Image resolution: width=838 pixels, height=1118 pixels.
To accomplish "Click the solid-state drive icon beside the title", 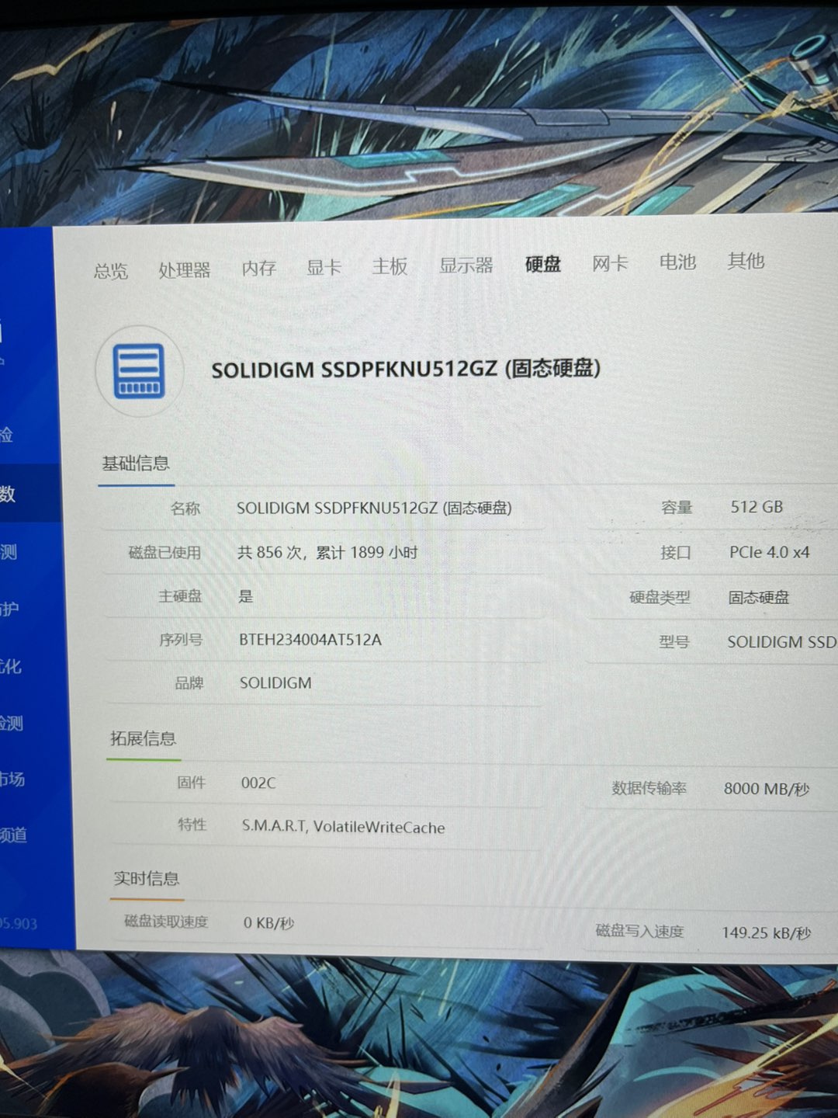I will pyautogui.click(x=140, y=371).
